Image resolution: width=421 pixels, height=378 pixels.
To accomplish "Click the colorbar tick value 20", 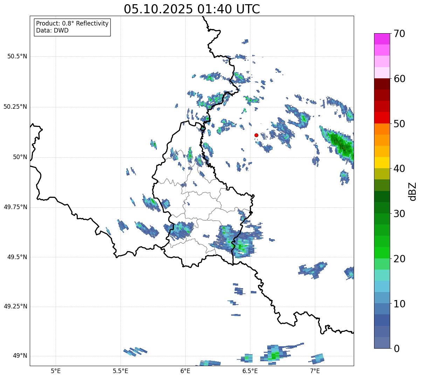I will pyautogui.click(x=400, y=259).
